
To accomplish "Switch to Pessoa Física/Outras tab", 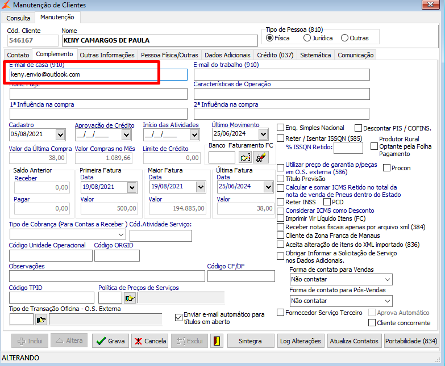I will click(169, 55).
